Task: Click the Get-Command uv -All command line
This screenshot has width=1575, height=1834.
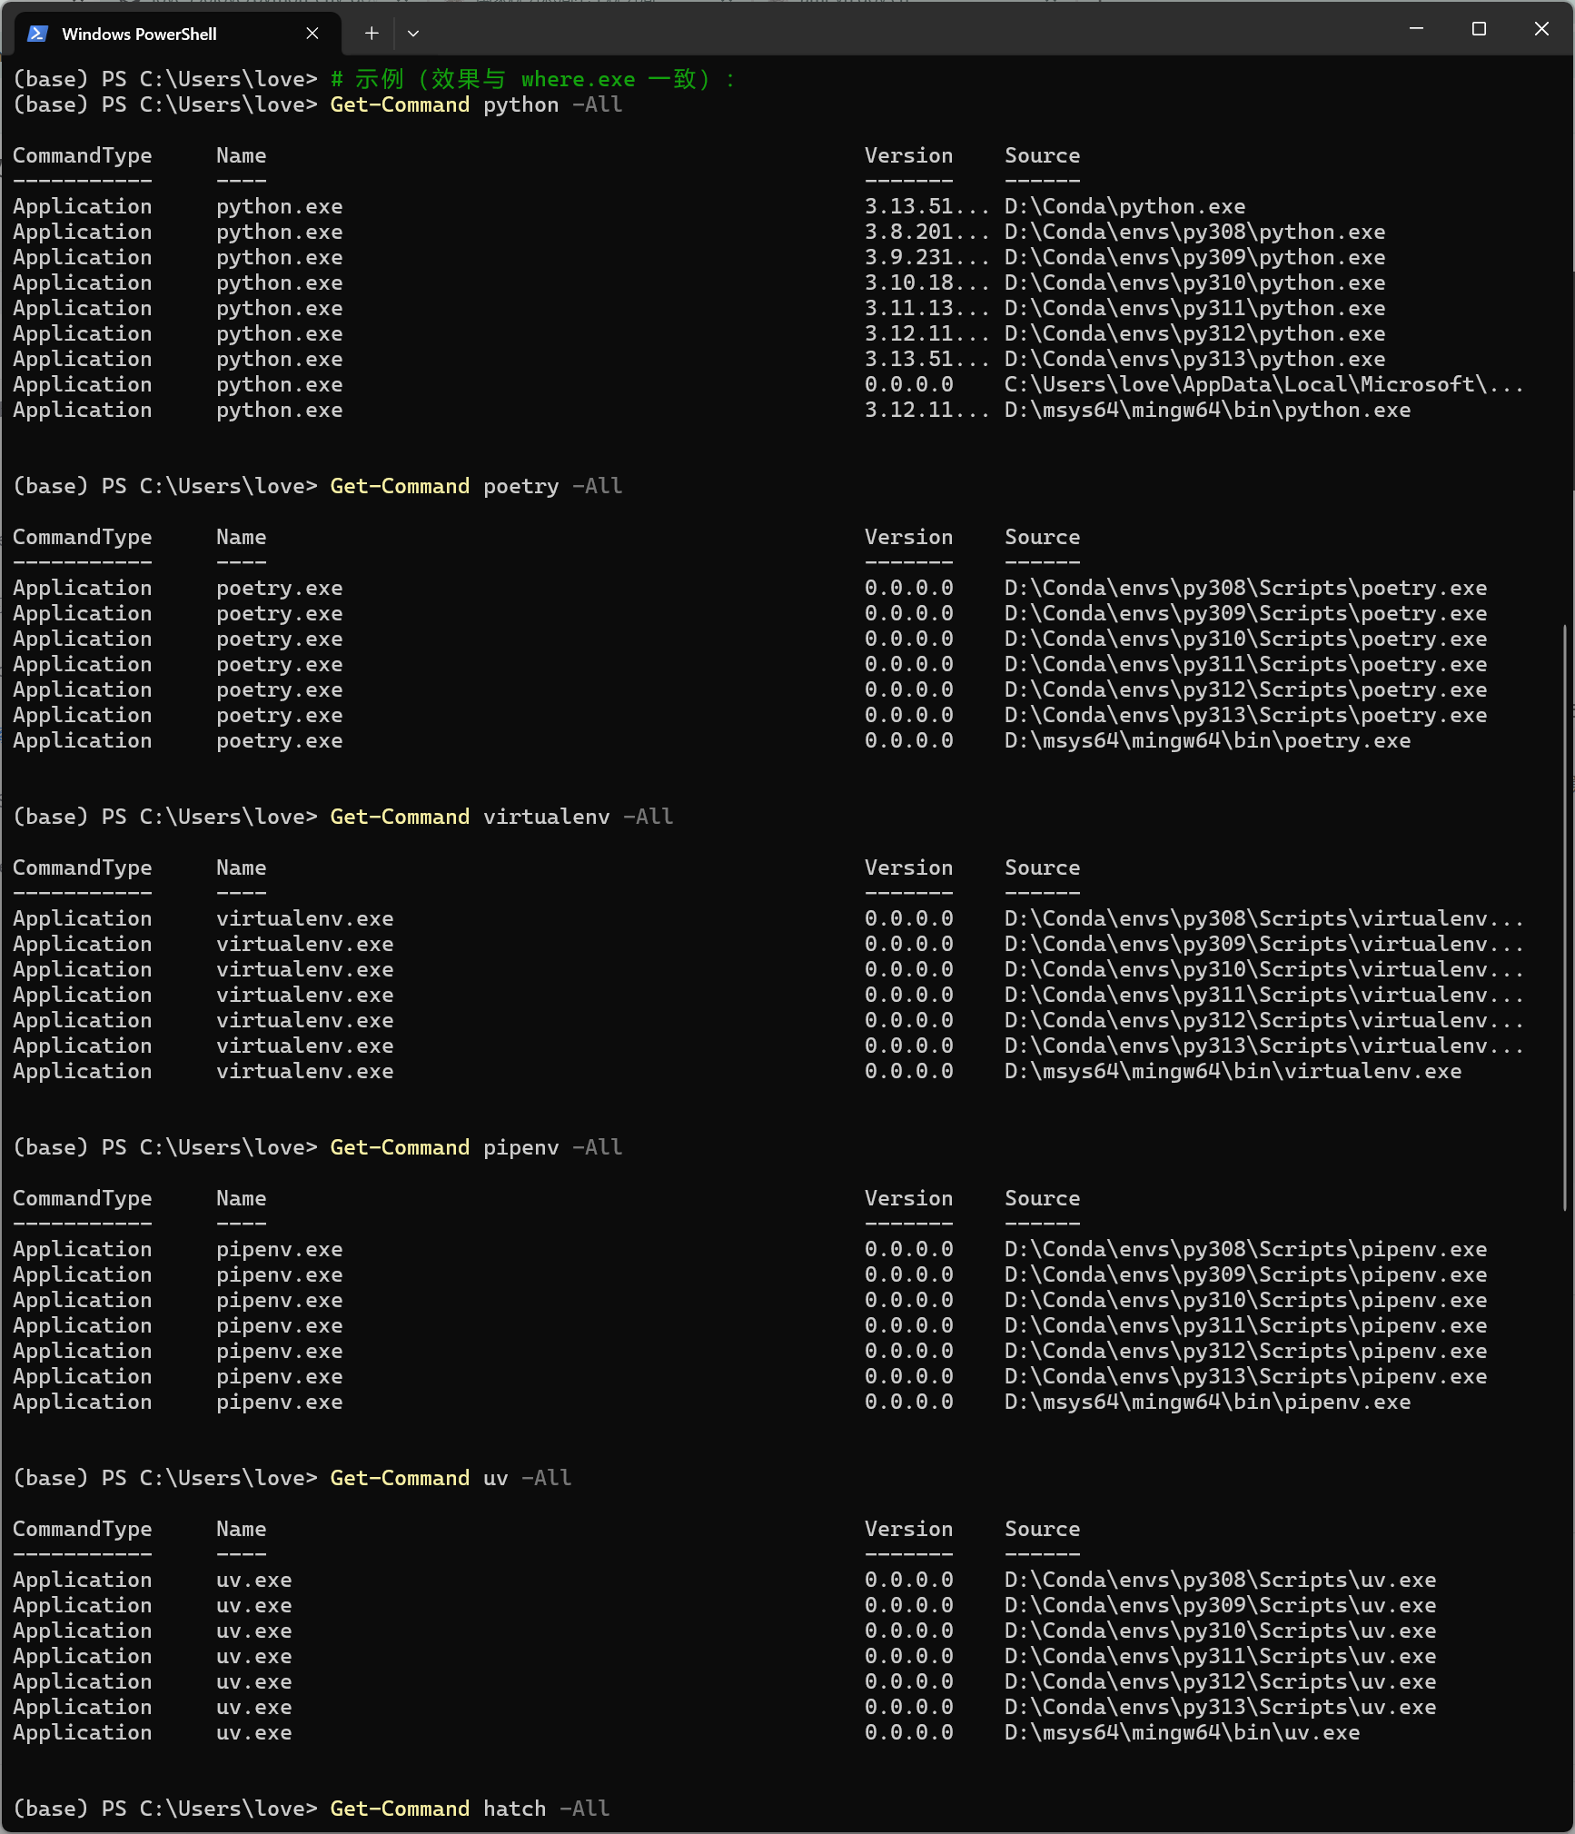Action: coord(450,1477)
